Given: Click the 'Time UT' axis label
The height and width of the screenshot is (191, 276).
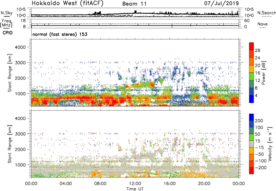Looking at the screenshot, I should (x=135, y=189).
